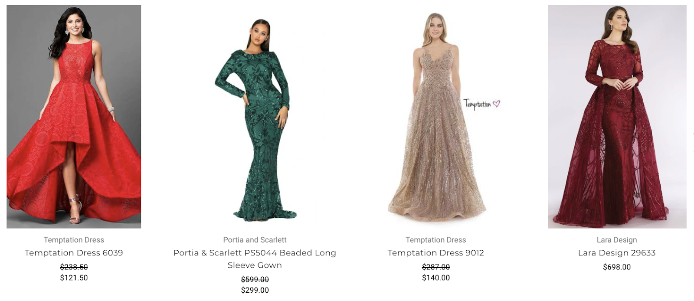This screenshot has height=301, width=694.
Task: Click the $121.50 sale price
Action: click(x=74, y=278)
